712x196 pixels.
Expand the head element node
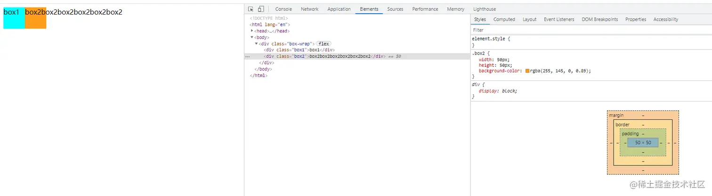coord(252,31)
